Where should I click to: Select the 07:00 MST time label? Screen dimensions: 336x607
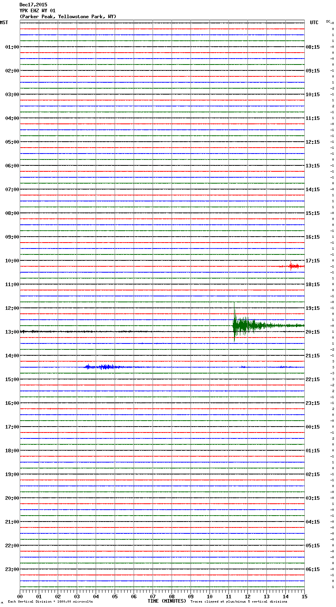point(12,190)
